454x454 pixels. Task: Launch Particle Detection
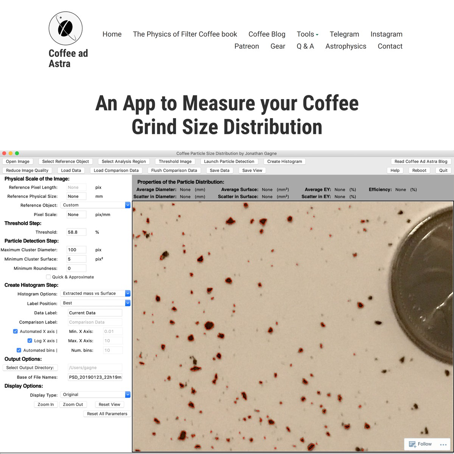(x=229, y=161)
